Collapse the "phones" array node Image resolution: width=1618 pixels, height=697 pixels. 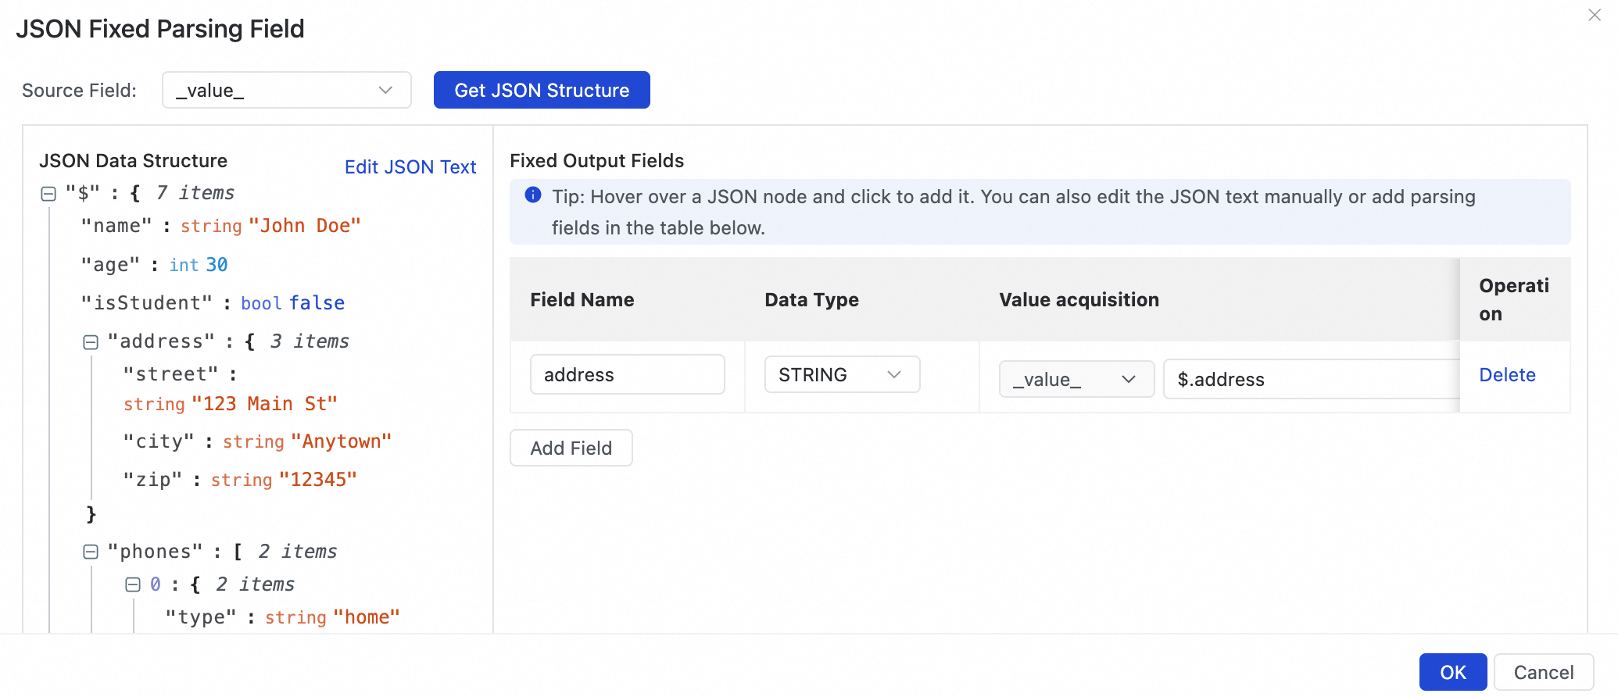[91, 552]
